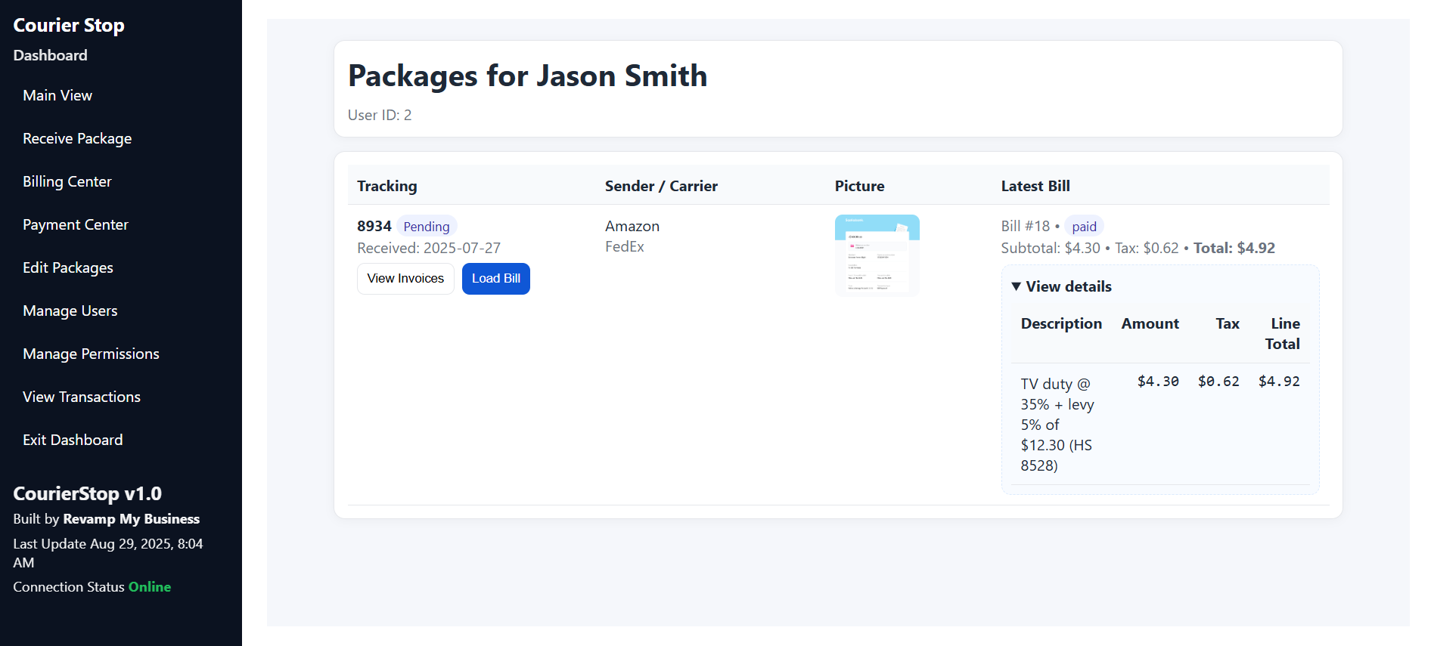Select Edit Packages in sidebar
1431x646 pixels.
(68, 267)
